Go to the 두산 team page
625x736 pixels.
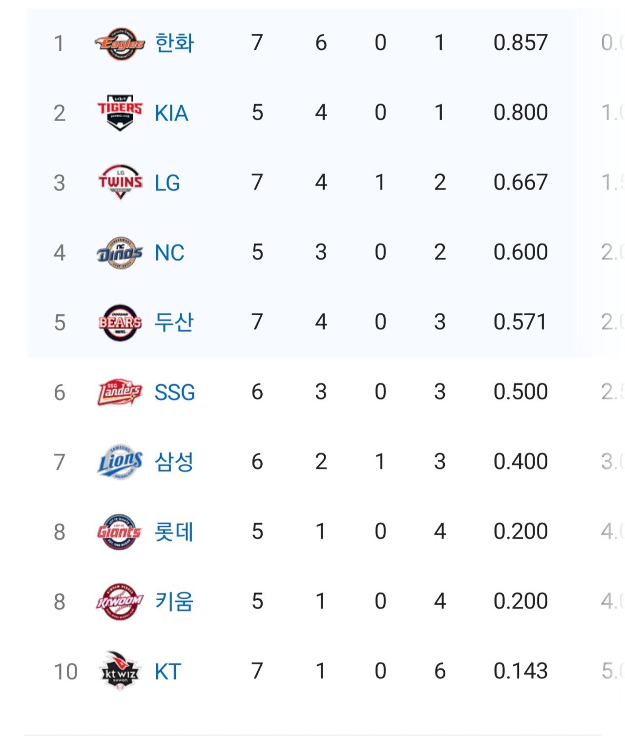(174, 323)
